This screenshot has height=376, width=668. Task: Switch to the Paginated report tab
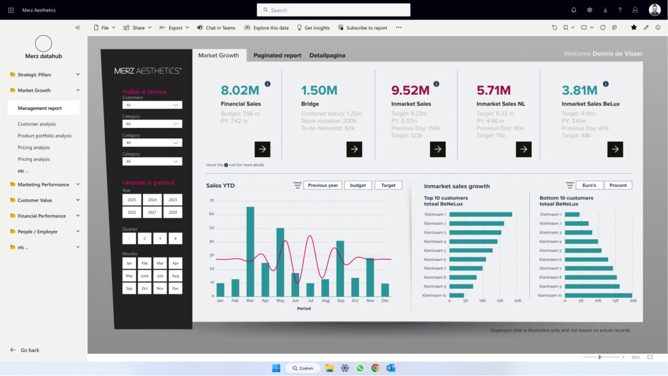(x=277, y=55)
